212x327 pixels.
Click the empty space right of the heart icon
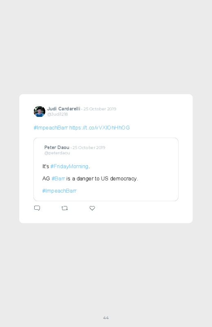[136, 208]
